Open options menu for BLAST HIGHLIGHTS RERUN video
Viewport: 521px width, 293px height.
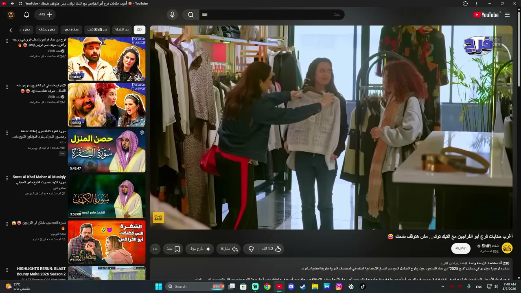(x=7, y=270)
